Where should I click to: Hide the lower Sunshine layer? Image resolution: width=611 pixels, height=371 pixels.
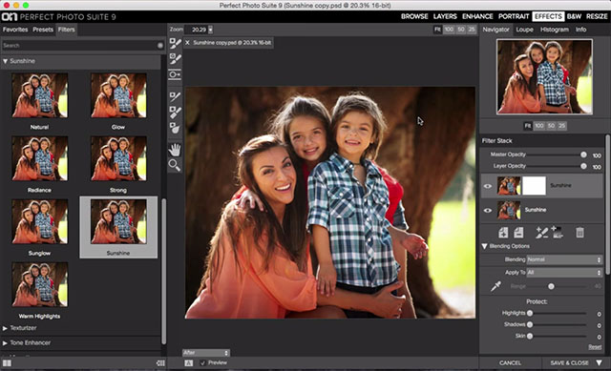(x=488, y=211)
